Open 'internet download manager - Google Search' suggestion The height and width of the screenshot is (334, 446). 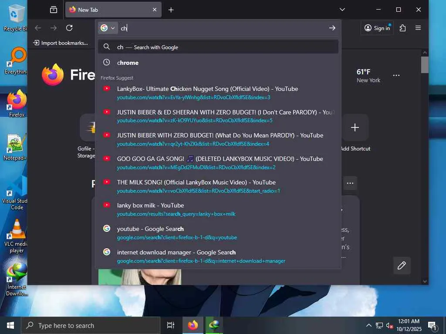pyautogui.click(x=218, y=257)
